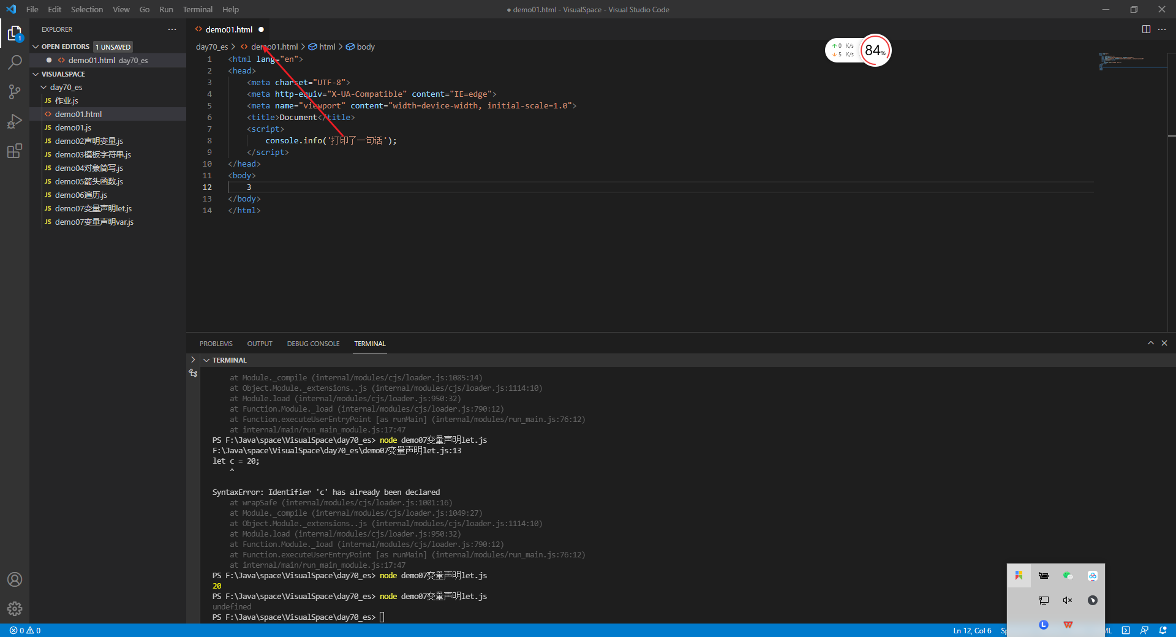Open WeChat from the system tray
1176x637 pixels.
(1068, 576)
